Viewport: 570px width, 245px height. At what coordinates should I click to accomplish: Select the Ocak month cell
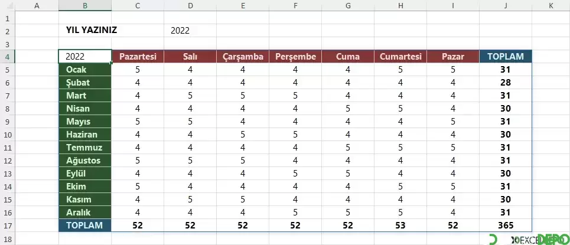tap(84, 70)
